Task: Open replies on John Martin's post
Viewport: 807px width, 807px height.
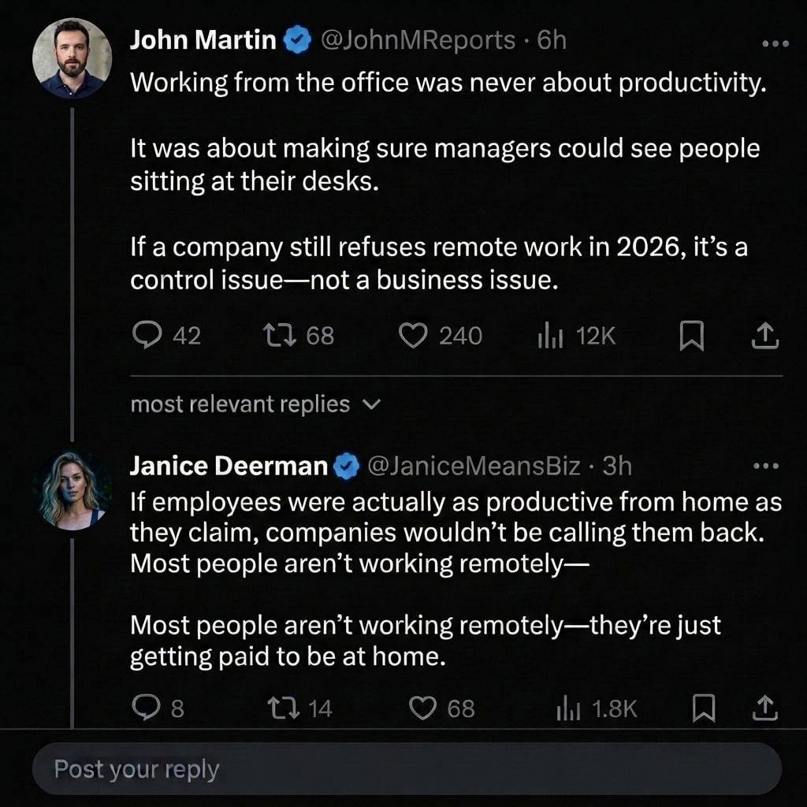Action: [x=165, y=335]
